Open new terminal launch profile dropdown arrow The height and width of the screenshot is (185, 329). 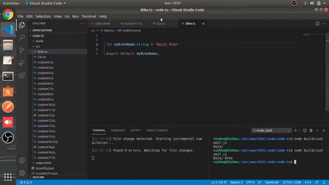point(299,131)
